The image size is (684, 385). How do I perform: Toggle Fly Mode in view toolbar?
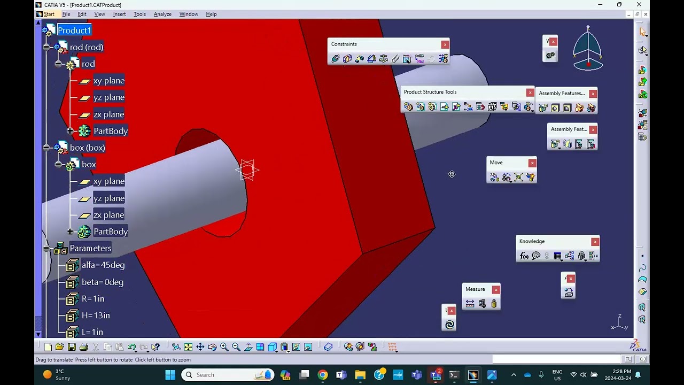coord(176,347)
